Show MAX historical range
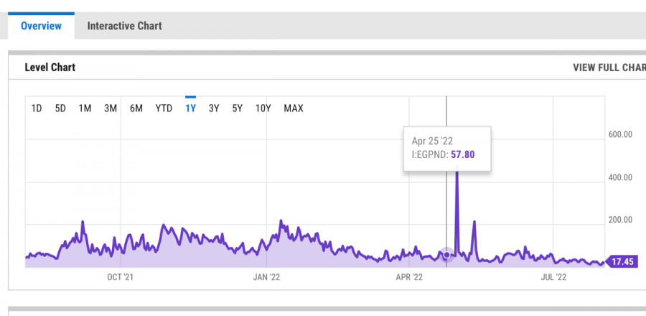This screenshot has height=316, width=646. (294, 108)
